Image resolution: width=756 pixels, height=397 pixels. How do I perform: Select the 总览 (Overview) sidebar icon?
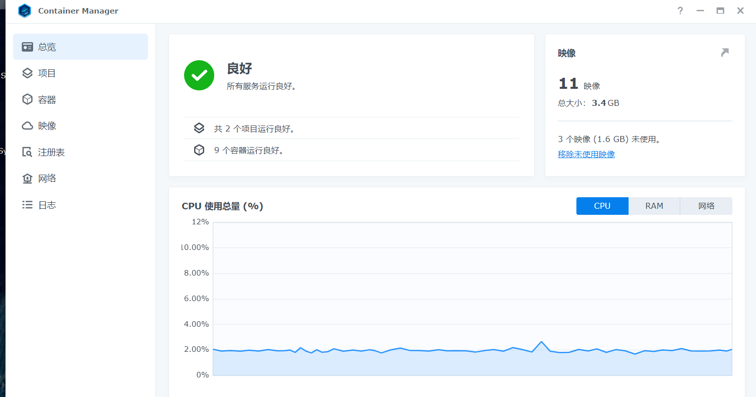(28, 46)
